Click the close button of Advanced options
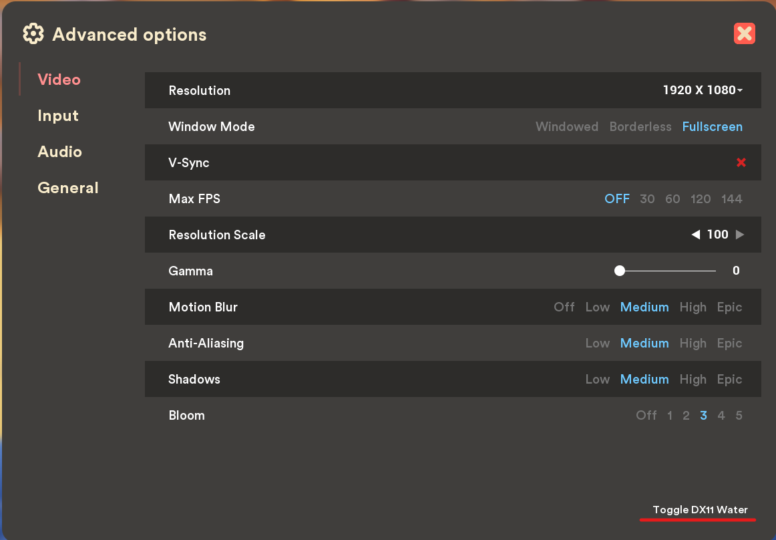This screenshot has height=540, width=776. [744, 33]
